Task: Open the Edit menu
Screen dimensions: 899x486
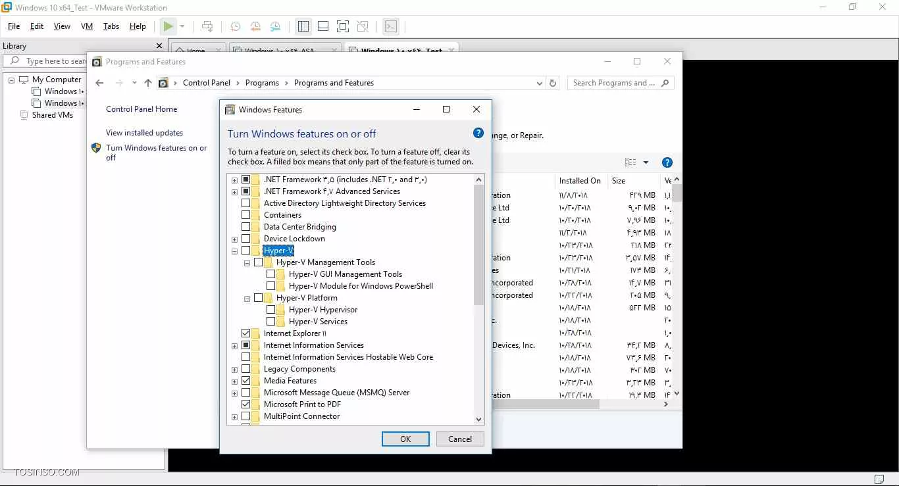Action: (37, 26)
